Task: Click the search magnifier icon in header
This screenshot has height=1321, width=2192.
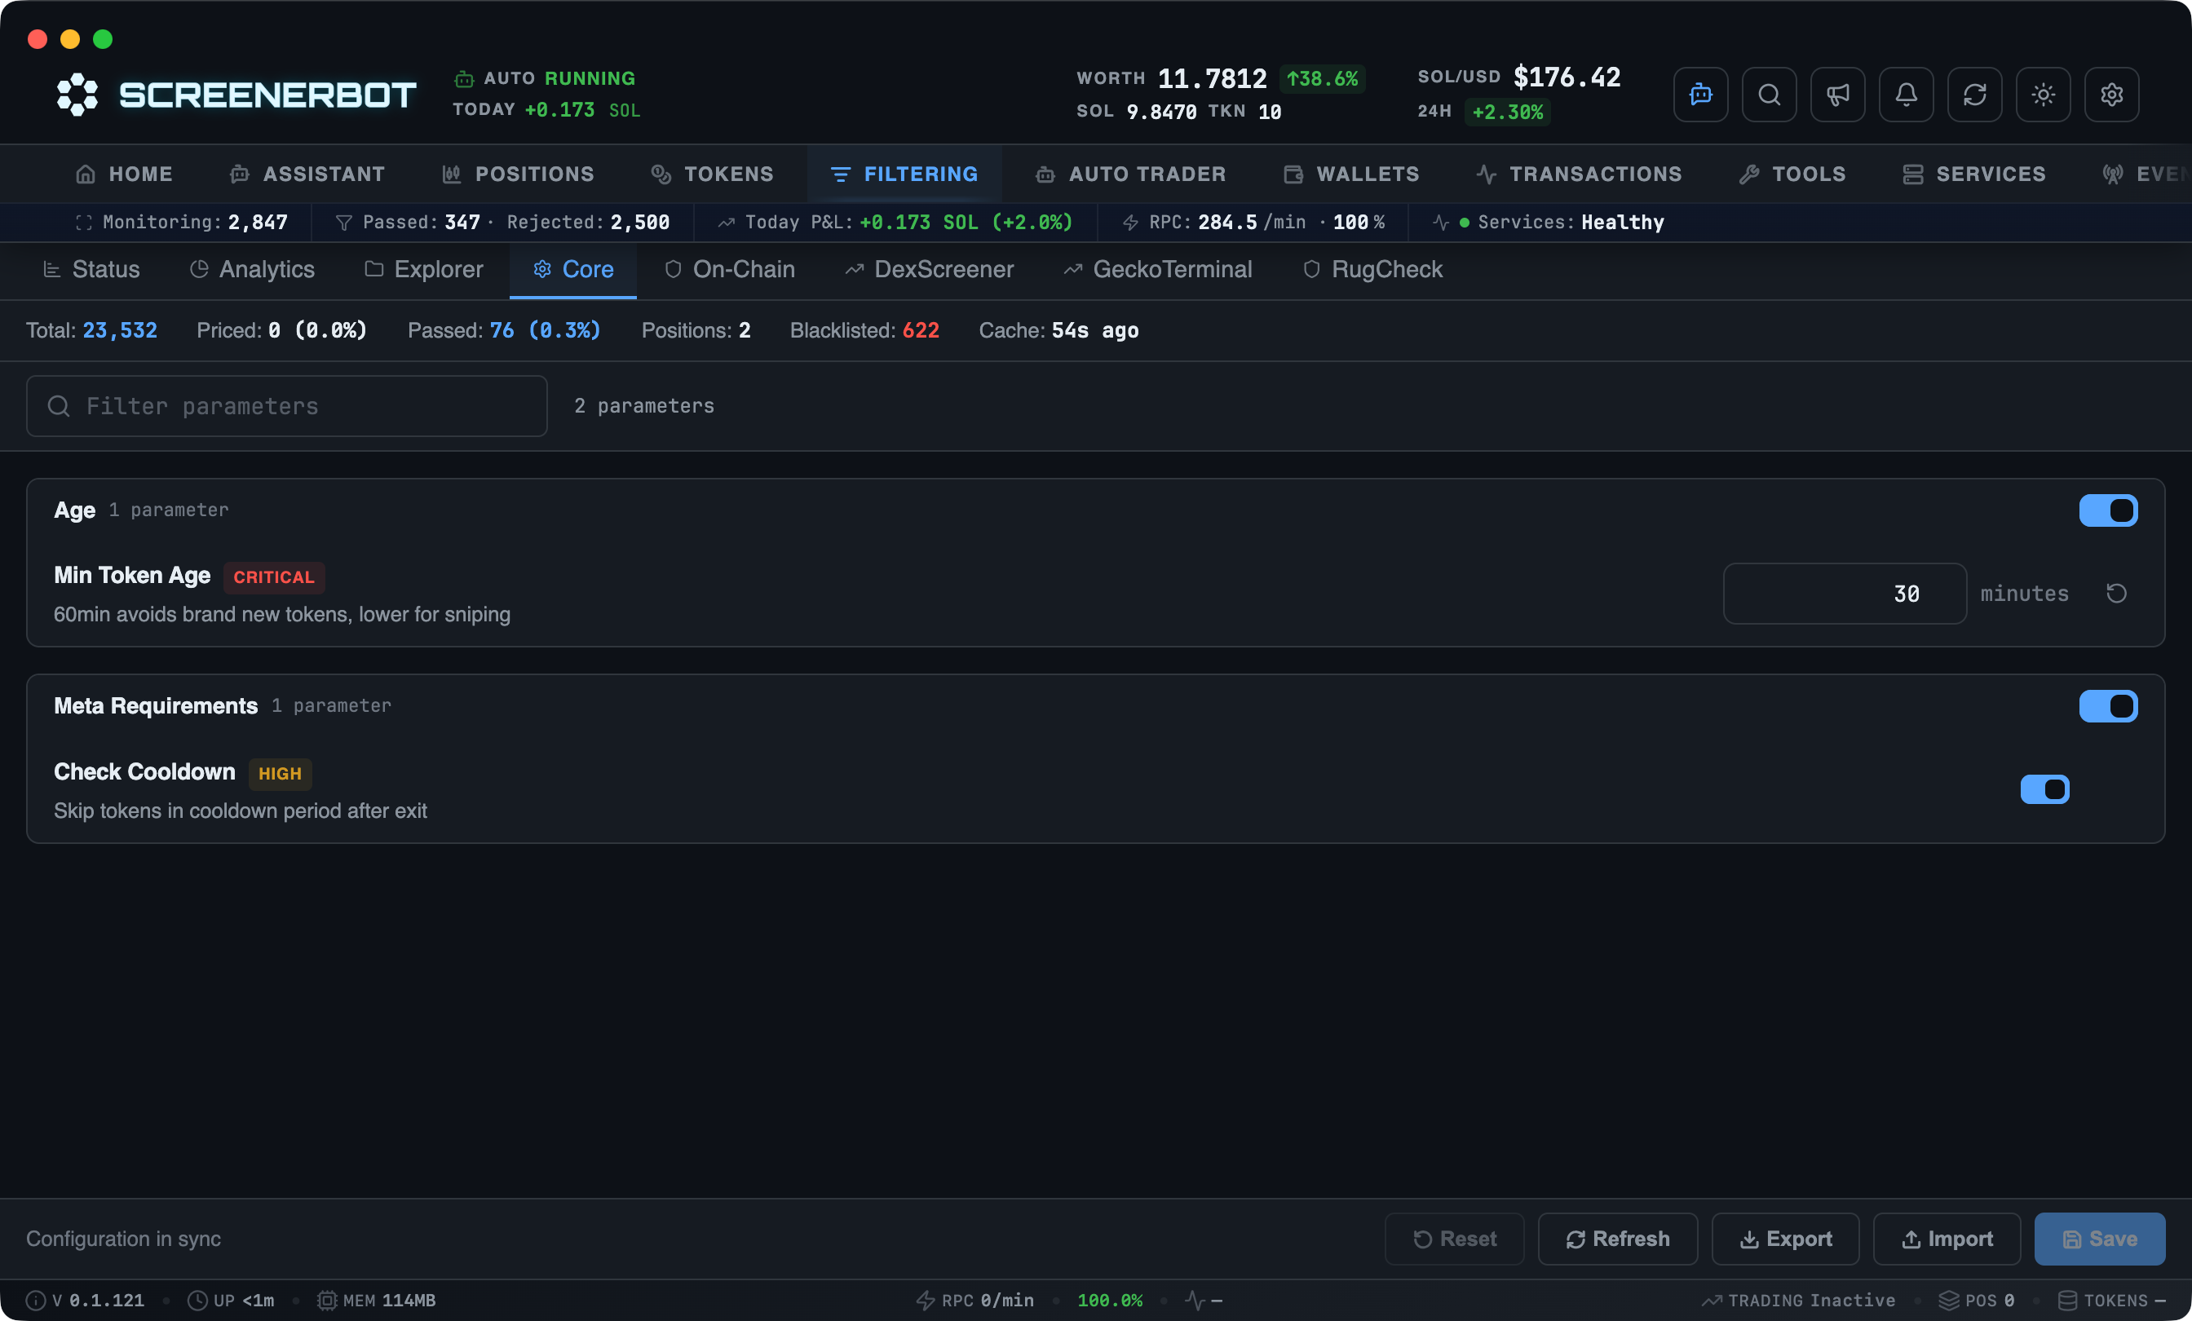Action: point(1769,95)
